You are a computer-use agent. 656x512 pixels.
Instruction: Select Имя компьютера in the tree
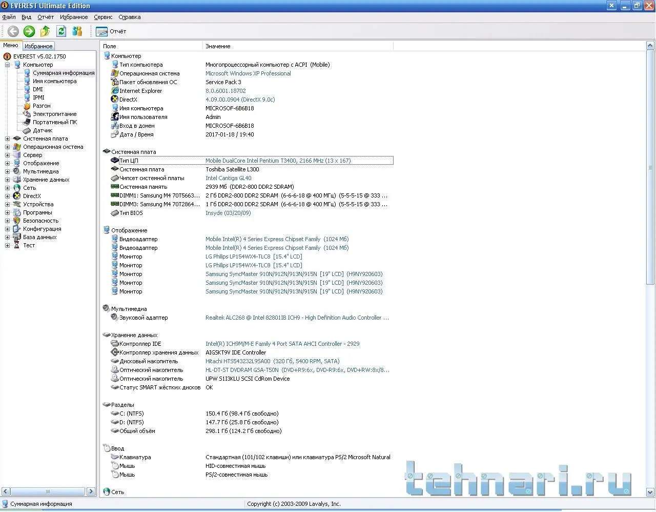click(x=55, y=81)
